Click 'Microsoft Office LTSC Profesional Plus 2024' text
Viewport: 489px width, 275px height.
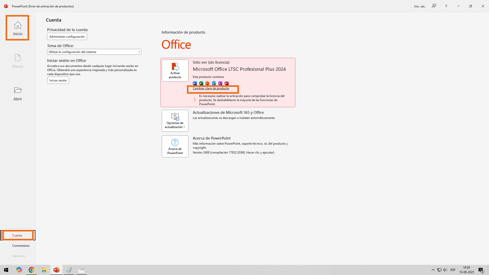pyautogui.click(x=239, y=69)
